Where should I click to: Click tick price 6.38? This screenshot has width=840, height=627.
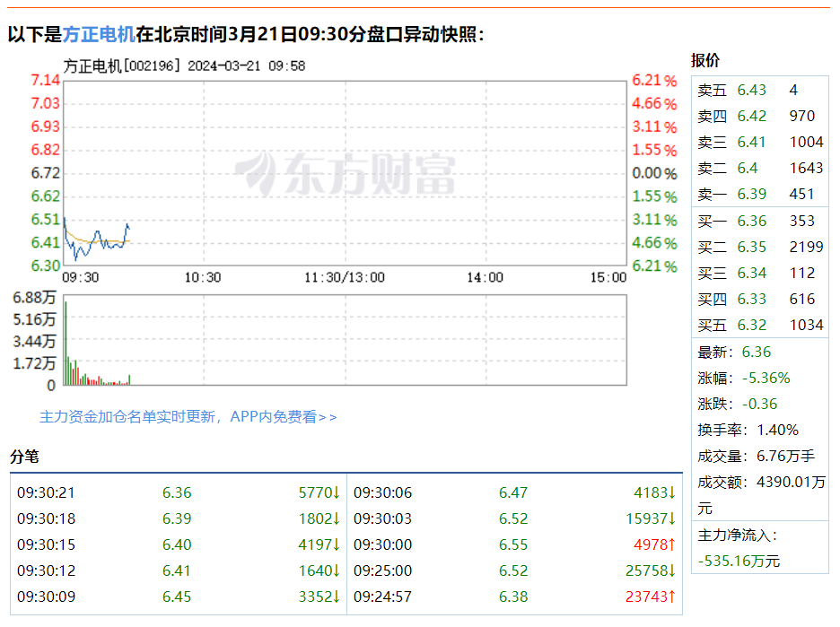[x=513, y=597]
